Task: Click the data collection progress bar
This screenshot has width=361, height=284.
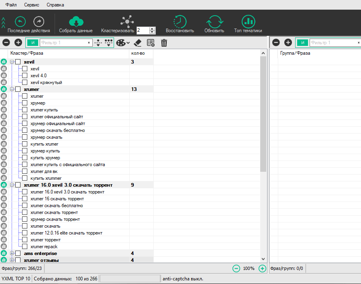Action: click(130, 279)
